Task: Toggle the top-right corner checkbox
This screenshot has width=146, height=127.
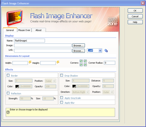Action: (85, 61)
